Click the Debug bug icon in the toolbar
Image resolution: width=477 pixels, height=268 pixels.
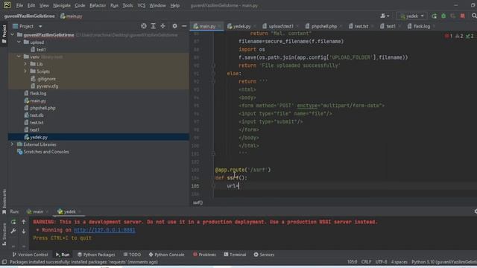pyautogui.click(x=443, y=16)
